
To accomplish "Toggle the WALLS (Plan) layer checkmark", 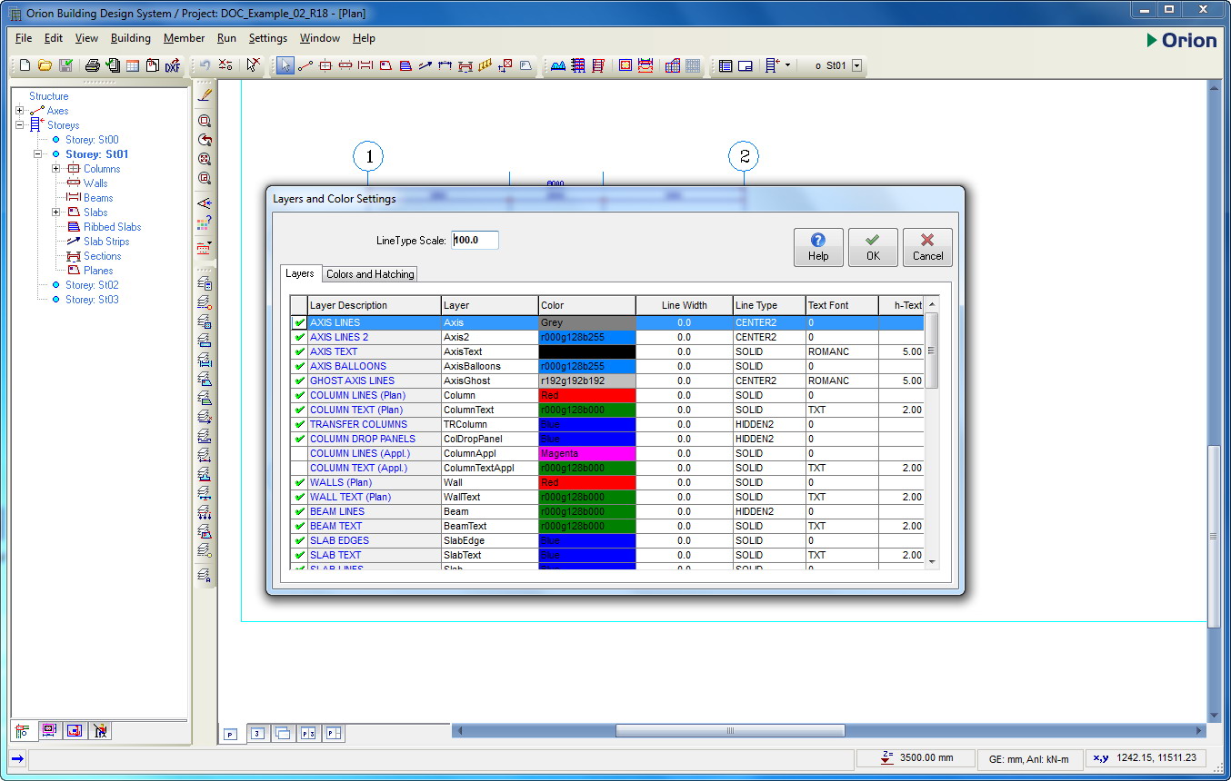I will point(299,482).
